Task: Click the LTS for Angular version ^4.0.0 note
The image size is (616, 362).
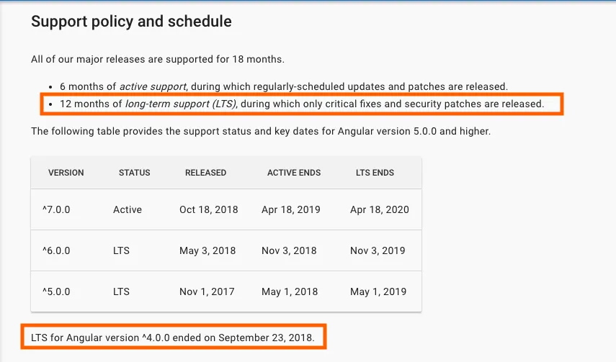Action: click(173, 337)
